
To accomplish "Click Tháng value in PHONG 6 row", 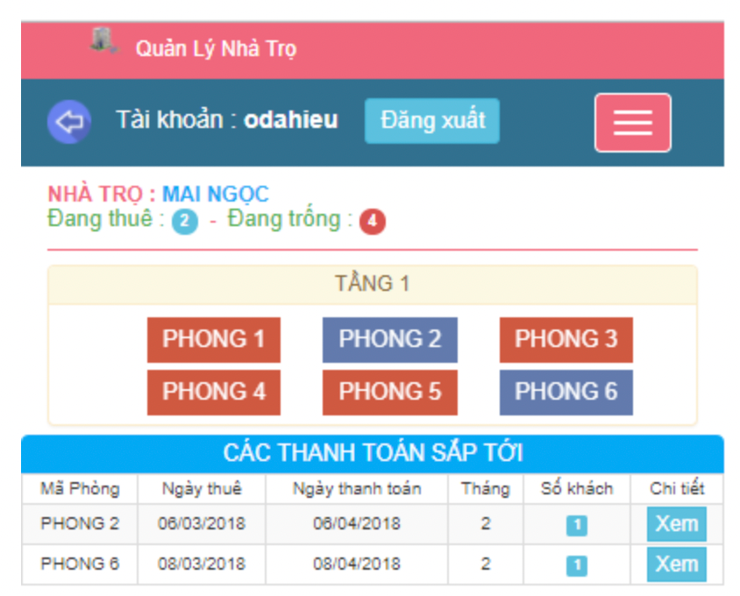I will click(486, 564).
